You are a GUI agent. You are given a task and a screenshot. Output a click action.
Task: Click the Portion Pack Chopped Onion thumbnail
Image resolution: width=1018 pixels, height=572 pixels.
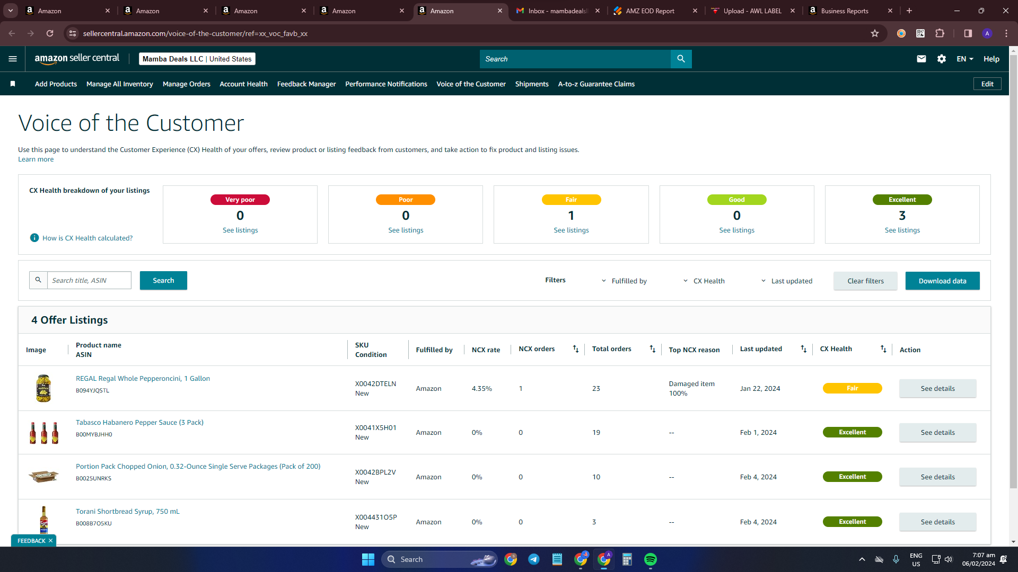tap(43, 477)
